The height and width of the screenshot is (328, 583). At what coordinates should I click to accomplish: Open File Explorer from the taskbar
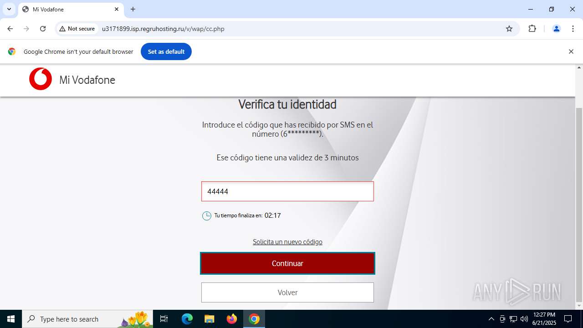pos(209,319)
